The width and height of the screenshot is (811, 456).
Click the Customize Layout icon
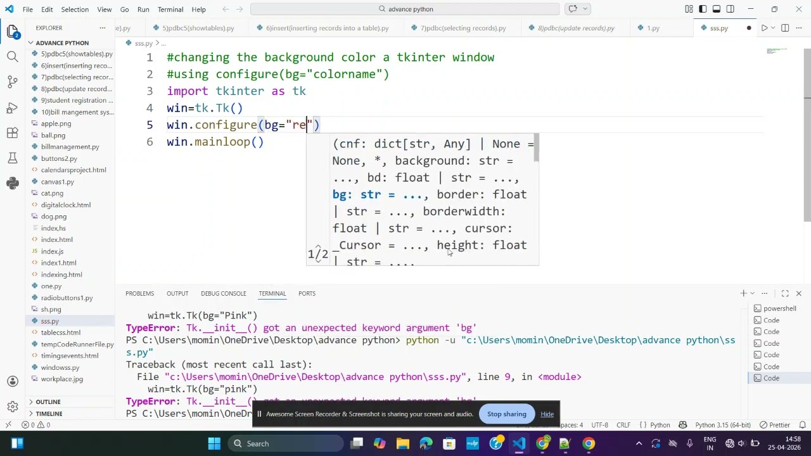(x=689, y=9)
